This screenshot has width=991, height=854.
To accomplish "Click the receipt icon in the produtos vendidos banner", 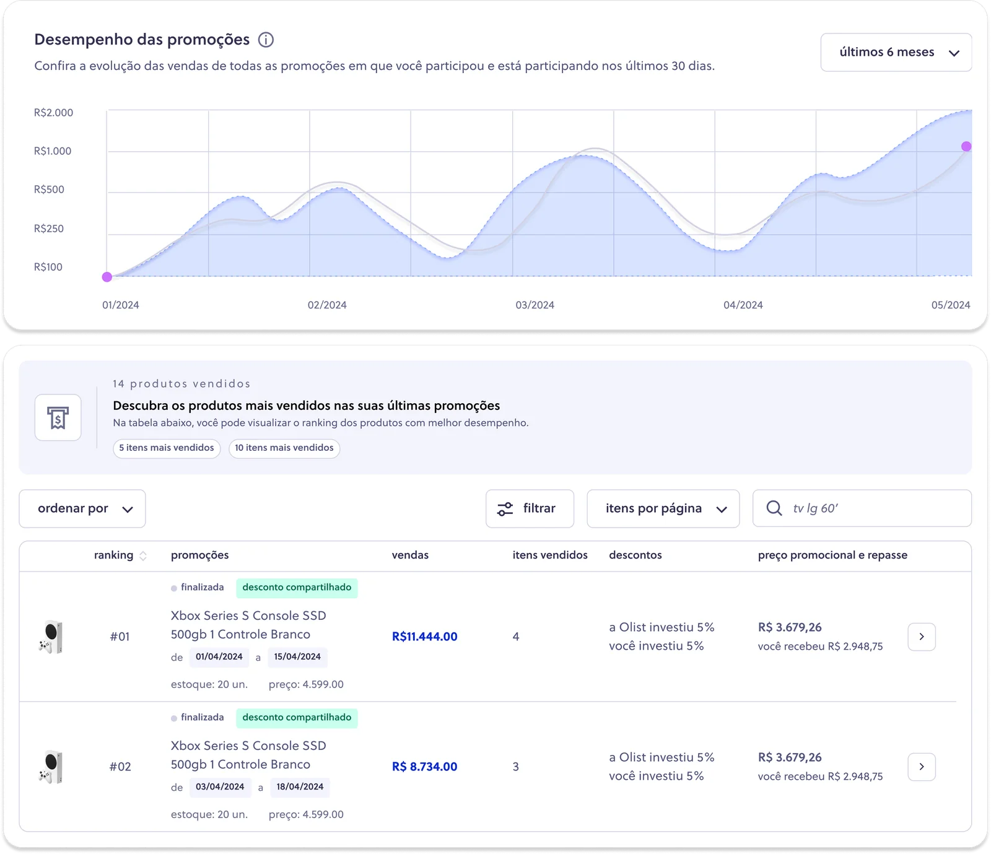I will (x=58, y=417).
